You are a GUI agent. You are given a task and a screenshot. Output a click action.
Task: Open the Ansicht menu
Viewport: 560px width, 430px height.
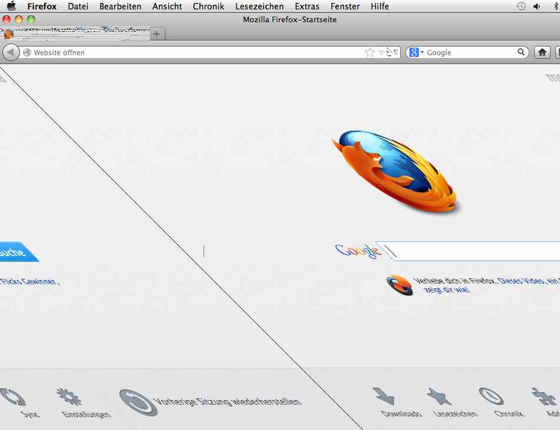(167, 6)
